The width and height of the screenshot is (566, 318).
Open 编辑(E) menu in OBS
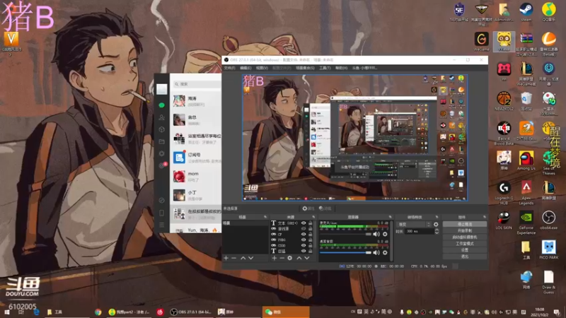(246, 68)
